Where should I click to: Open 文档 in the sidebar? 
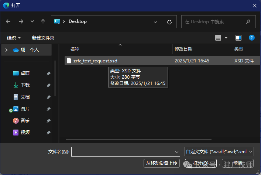pyautogui.click(x=25, y=97)
